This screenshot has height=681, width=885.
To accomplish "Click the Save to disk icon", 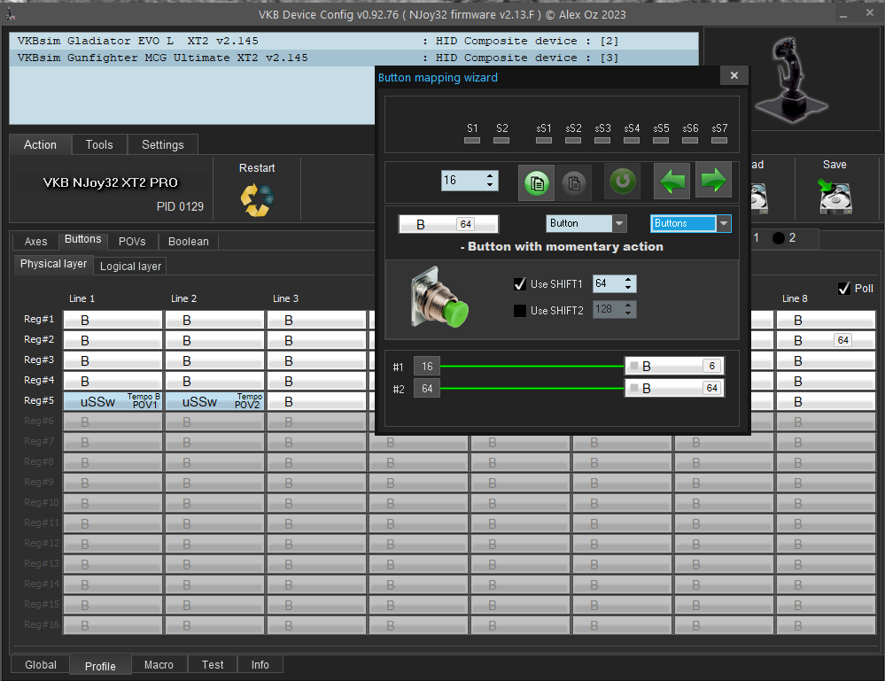I will pyautogui.click(x=835, y=196).
